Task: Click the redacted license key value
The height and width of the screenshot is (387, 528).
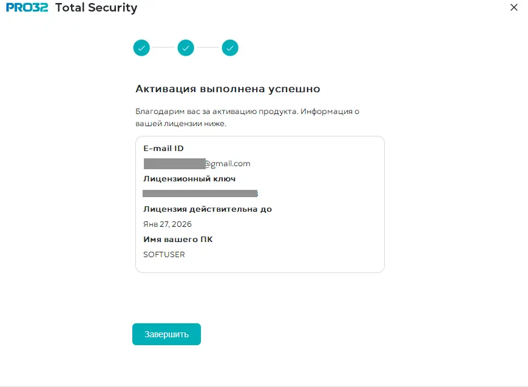Action: pos(200,193)
